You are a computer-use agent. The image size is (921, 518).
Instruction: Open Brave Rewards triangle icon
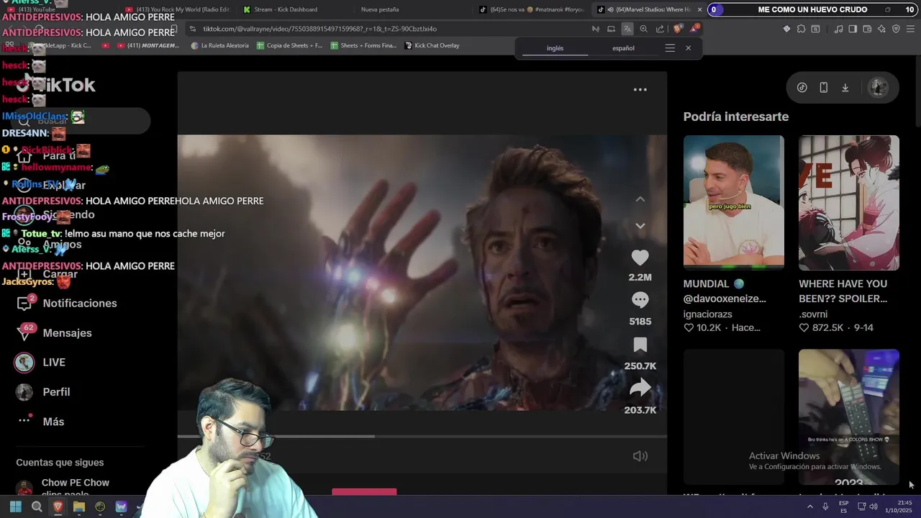pyautogui.click(x=694, y=29)
